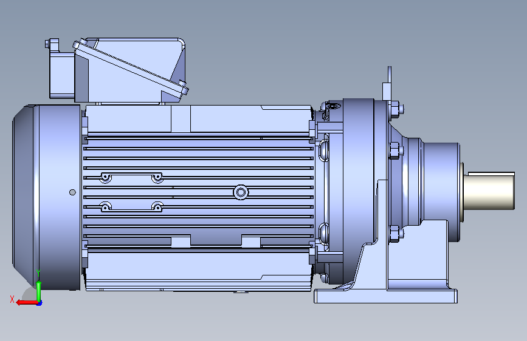Select the rounded fan cover on the motor end
Image resolution: width=527 pixels, height=341 pixels.
46,197
